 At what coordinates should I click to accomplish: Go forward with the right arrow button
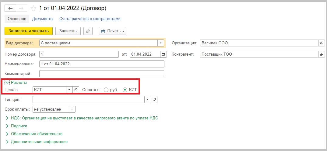(21, 8)
